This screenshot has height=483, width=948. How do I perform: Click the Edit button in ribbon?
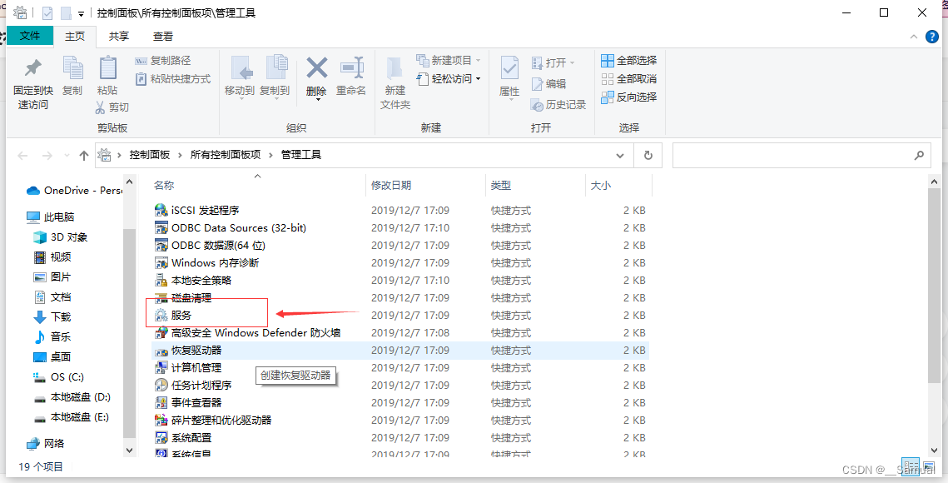point(548,83)
